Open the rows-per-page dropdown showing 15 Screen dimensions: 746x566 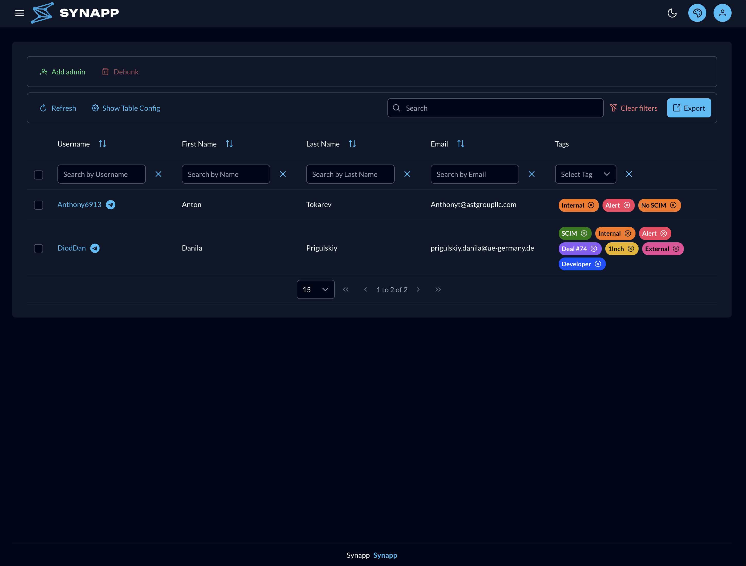tap(315, 289)
